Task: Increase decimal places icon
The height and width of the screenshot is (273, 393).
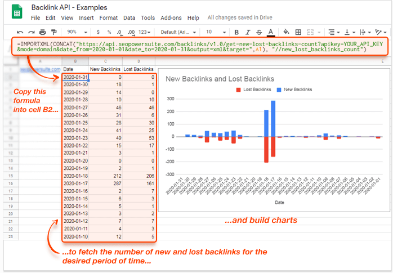Action: pos(131,32)
